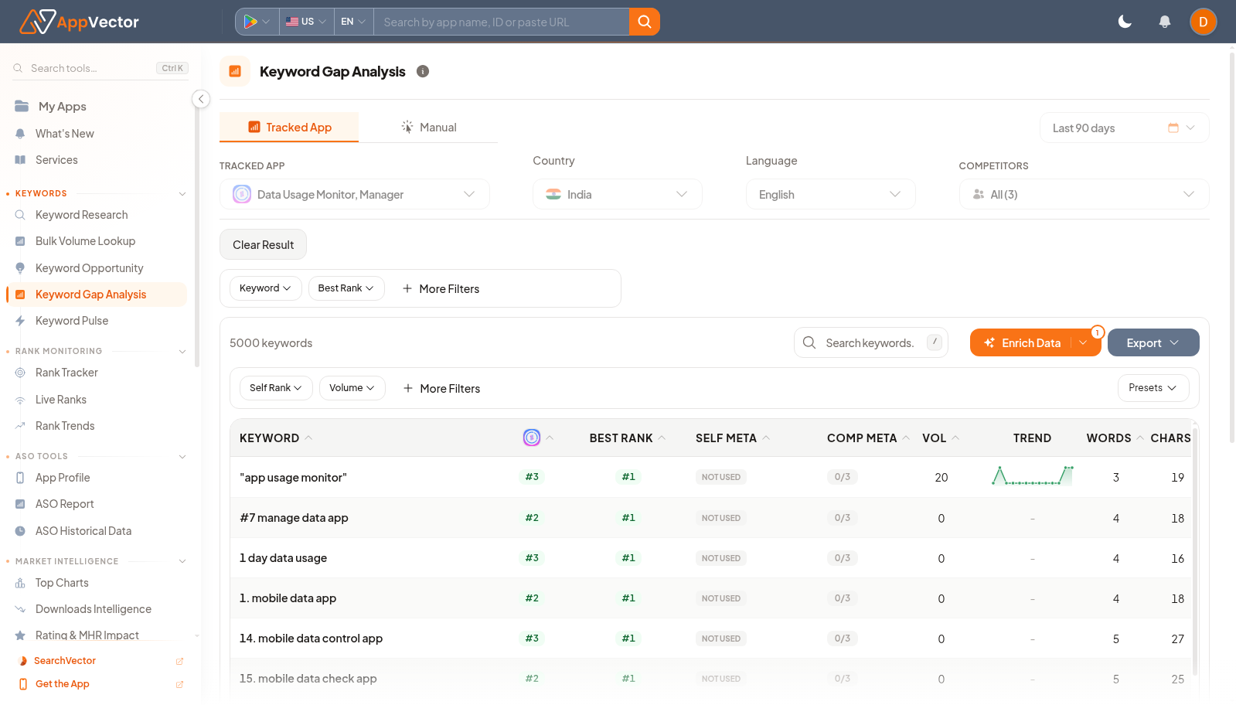Viewport: 1236px width, 705px height.
Task: Focus the app name search field
Action: tap(501, 22)
